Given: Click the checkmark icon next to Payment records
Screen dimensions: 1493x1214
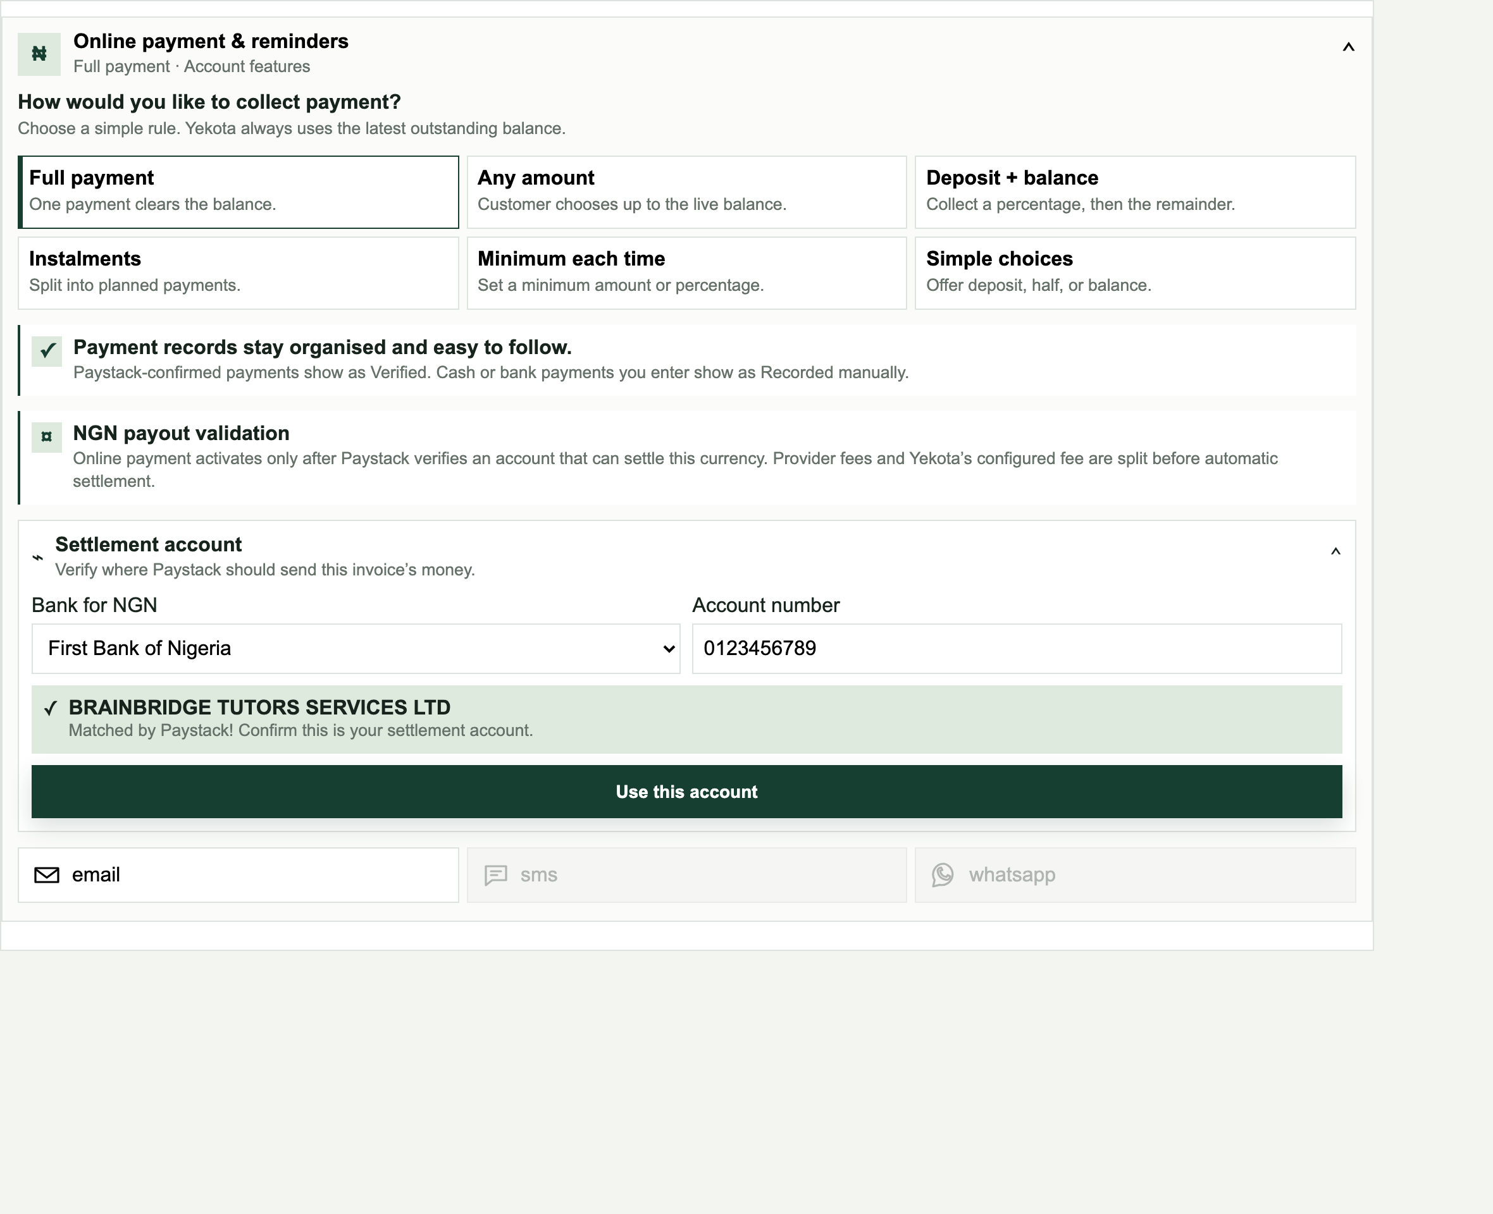Looking at the screenshot, I should (x=47, y=351).
